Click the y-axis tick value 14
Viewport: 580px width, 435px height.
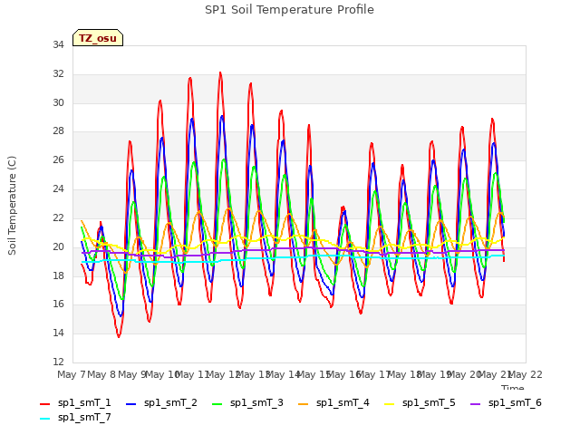pyautogui.click(x=58, y=333)
